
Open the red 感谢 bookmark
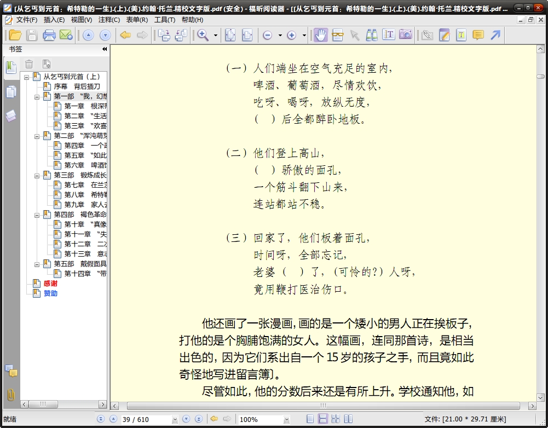point(51,284)
